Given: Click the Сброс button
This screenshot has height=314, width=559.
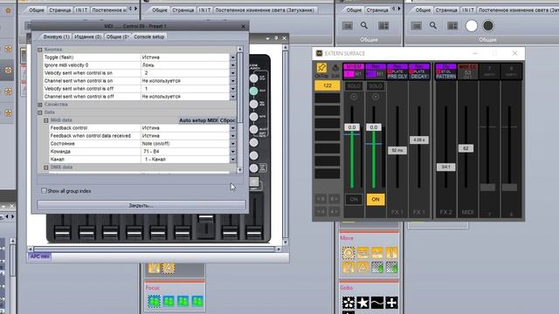Looking at the screenshot, I should coord(227,120).
